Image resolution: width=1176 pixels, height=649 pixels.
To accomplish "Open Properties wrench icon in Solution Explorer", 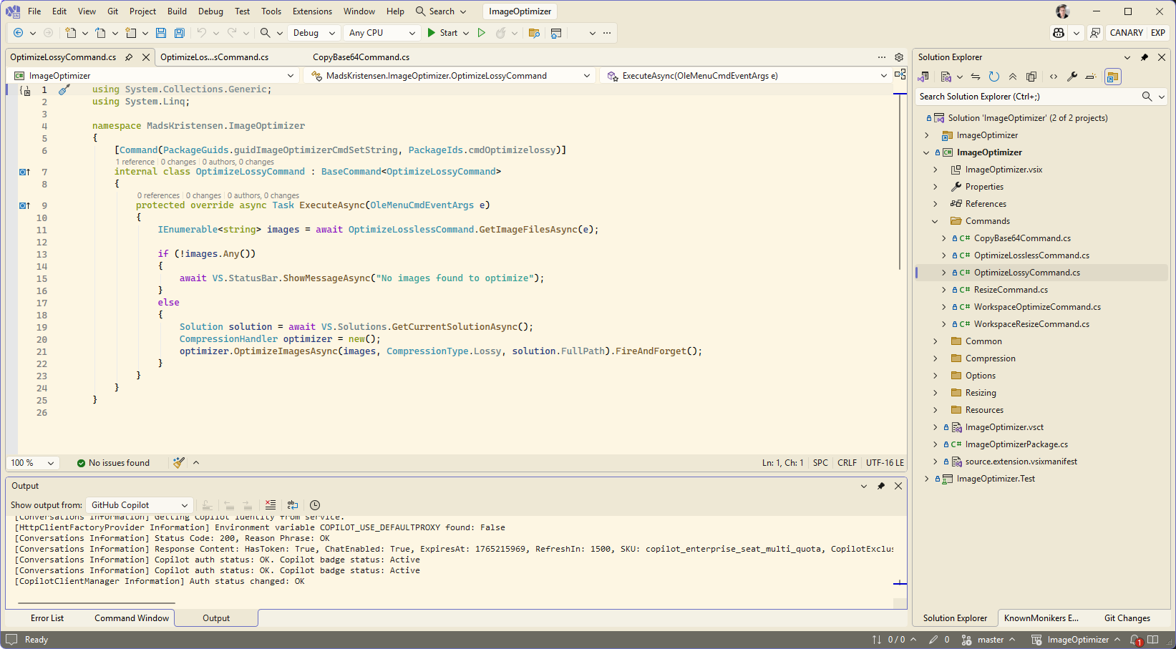I will coord(1072,77).
